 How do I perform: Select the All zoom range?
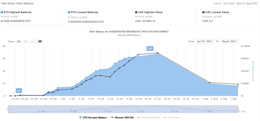coord(40,41)
